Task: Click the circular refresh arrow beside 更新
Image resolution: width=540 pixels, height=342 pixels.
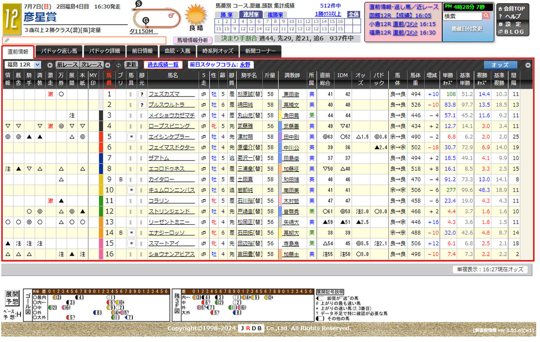Action: tap(118, 64)
